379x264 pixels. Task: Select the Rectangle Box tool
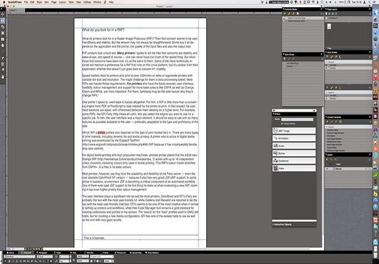[3, 39]
